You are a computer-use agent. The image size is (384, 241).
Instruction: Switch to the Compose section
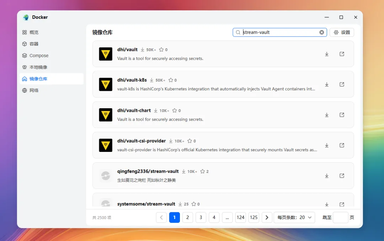point(51,55)
